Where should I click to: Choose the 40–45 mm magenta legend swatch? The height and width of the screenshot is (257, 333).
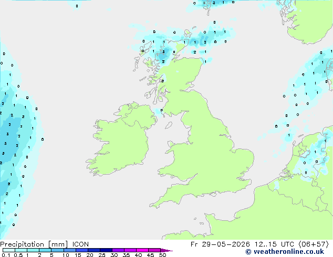[x=142, y=250]
